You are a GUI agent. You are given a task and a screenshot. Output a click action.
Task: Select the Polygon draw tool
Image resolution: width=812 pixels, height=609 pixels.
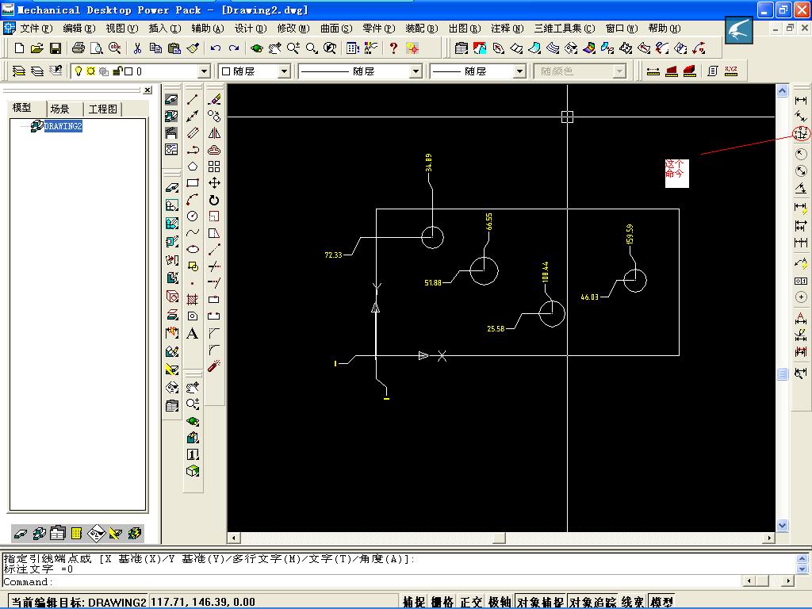point(193,167)
